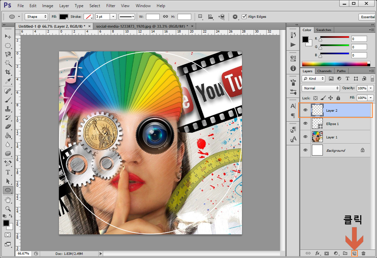The width and height of the screenshot is (377, 258).
Task: Open the File menu
Action: click(x=21, y=5)
